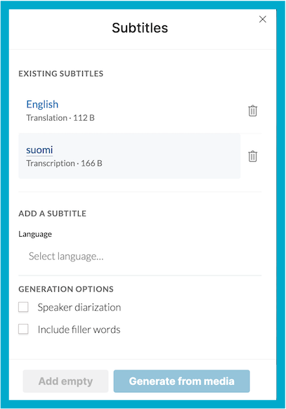Viewport: 286px width, 409px height.
Task: Click the Speaker diarization label text
Action: point(79,307)
